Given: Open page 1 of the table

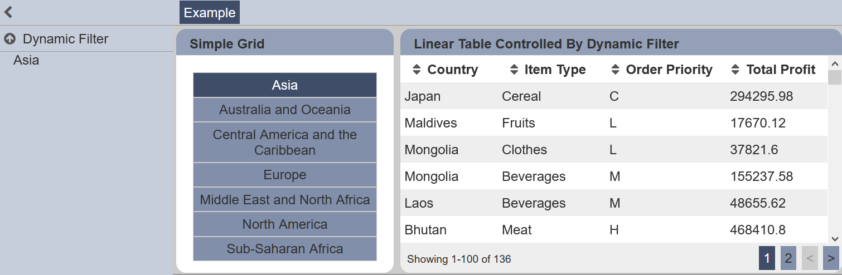Looking at the screenshot, I should (767, 258).
